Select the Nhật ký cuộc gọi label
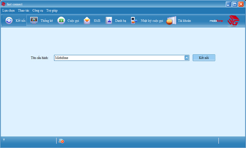 tap(152, 21)
